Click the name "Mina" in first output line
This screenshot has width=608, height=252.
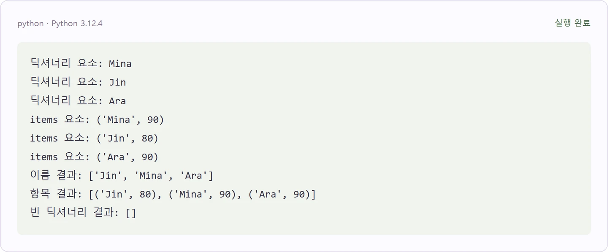[120, 64]
